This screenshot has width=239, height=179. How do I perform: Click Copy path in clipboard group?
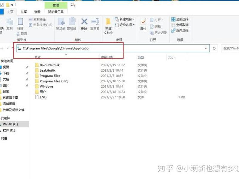37,19
